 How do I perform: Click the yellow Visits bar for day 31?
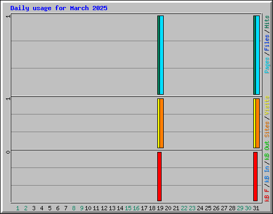(254, 123)
